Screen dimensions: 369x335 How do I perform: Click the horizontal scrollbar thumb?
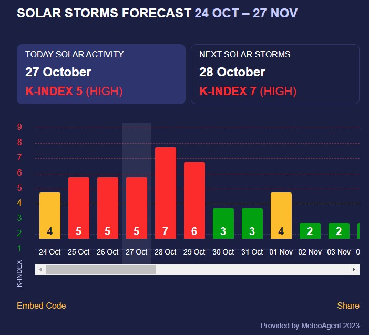101,269
